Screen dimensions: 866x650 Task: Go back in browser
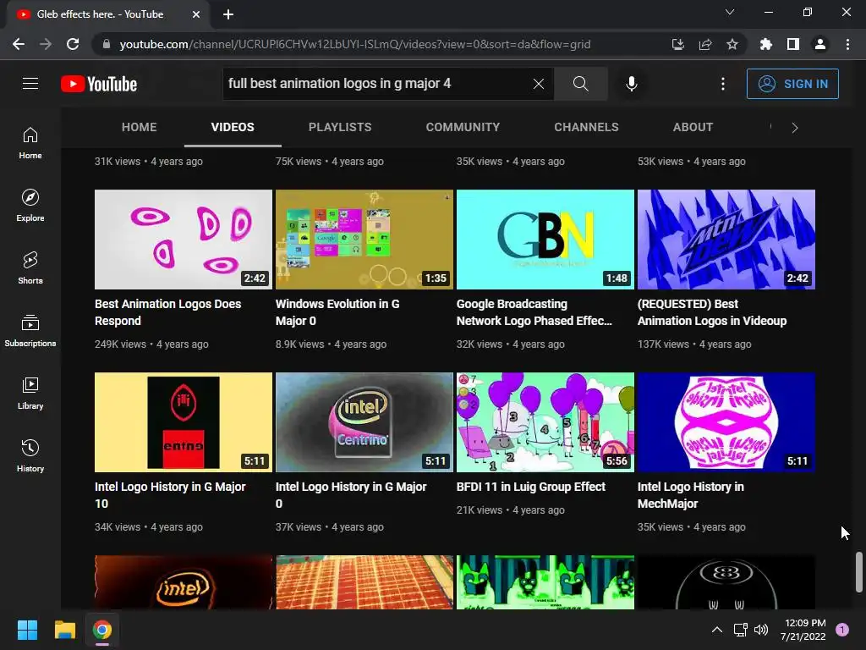[19, 44]
